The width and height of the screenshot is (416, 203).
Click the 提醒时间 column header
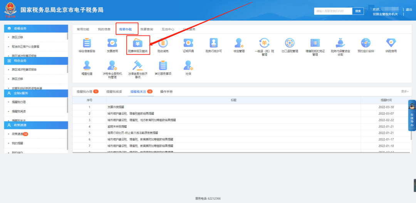click(x=386, y=100)
